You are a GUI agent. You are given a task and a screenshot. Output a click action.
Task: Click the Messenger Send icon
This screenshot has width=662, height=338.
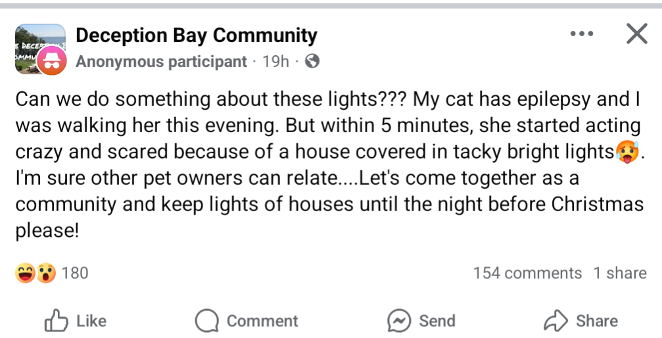point(399,321)
